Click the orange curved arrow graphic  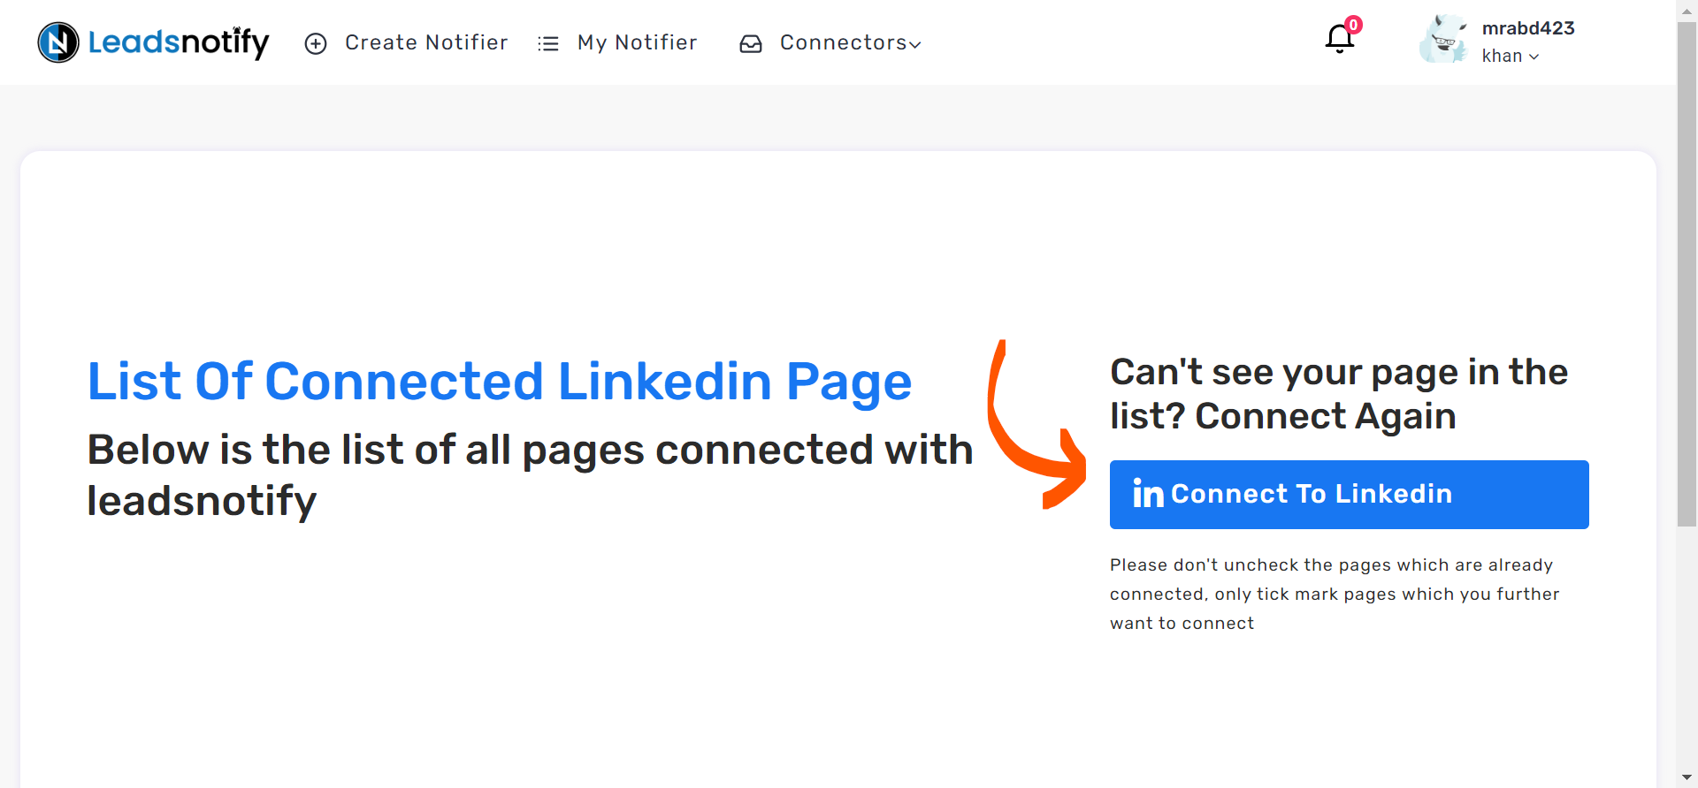[1036, 424]
